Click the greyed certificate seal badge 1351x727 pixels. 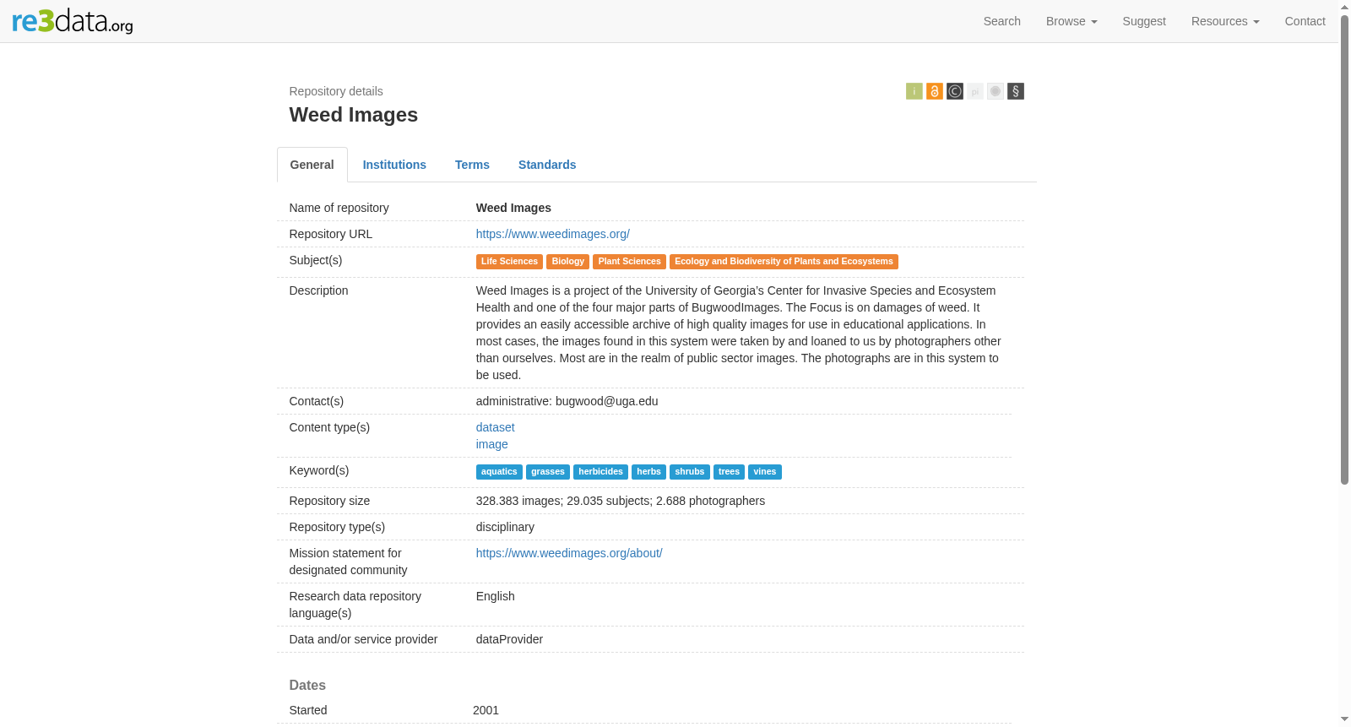tap(995, 91)
